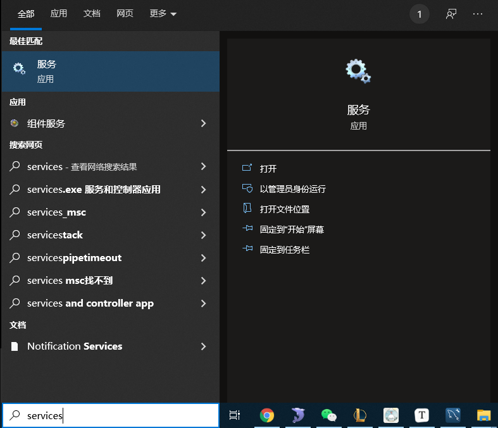Expand the 组件服务 result arrow
The width and height of the screenshot is (498, 428).
(x=203, y=123)
